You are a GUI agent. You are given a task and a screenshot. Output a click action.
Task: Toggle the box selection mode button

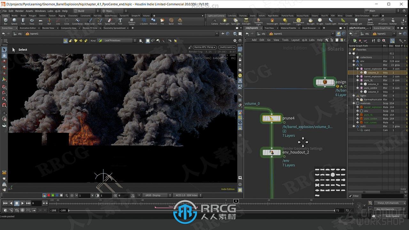[x=148, y=41]
